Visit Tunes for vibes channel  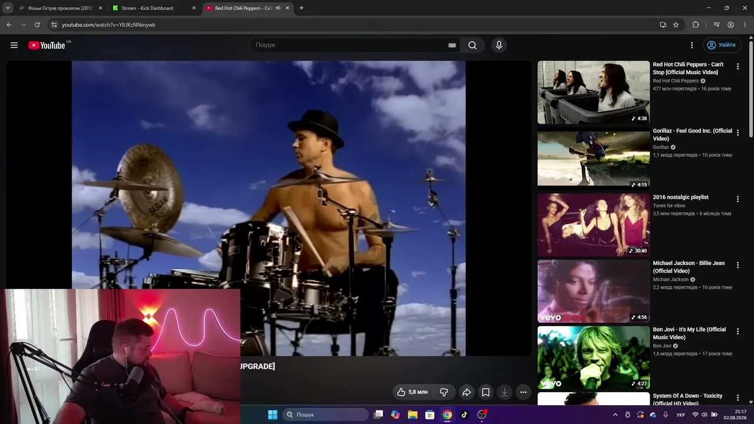tap(669, 206)
